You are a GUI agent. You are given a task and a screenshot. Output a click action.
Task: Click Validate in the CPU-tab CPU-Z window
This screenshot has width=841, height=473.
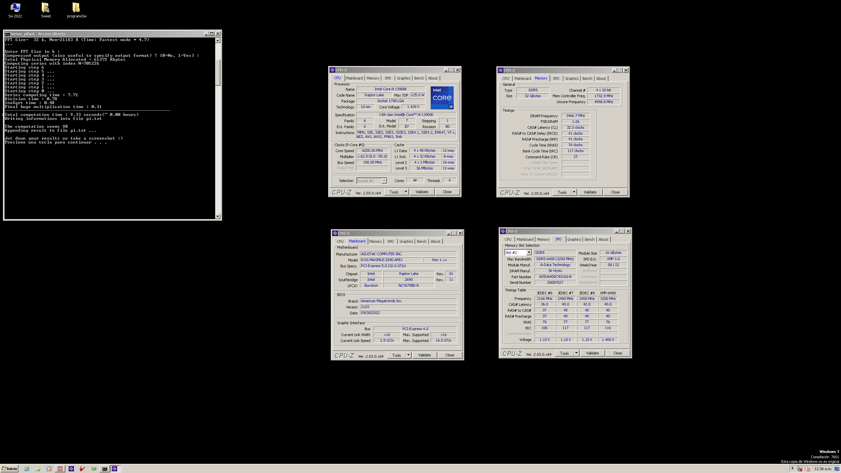(422, 192)
